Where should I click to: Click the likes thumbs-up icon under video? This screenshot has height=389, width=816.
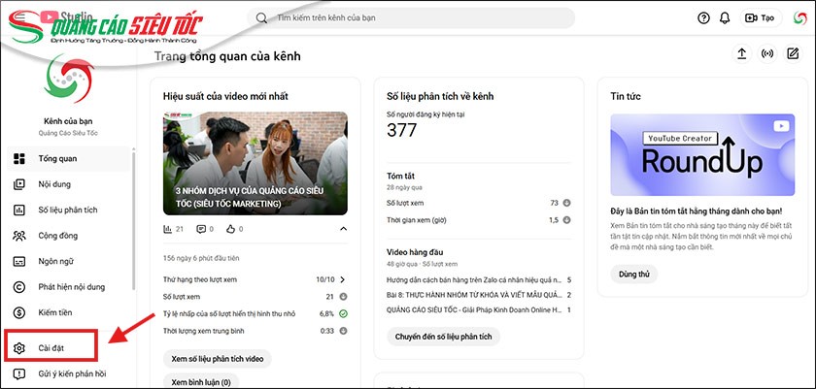click(x=232, y=229)
